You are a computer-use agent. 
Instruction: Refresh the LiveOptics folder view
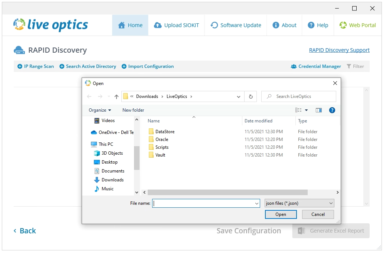coord(251,97)
